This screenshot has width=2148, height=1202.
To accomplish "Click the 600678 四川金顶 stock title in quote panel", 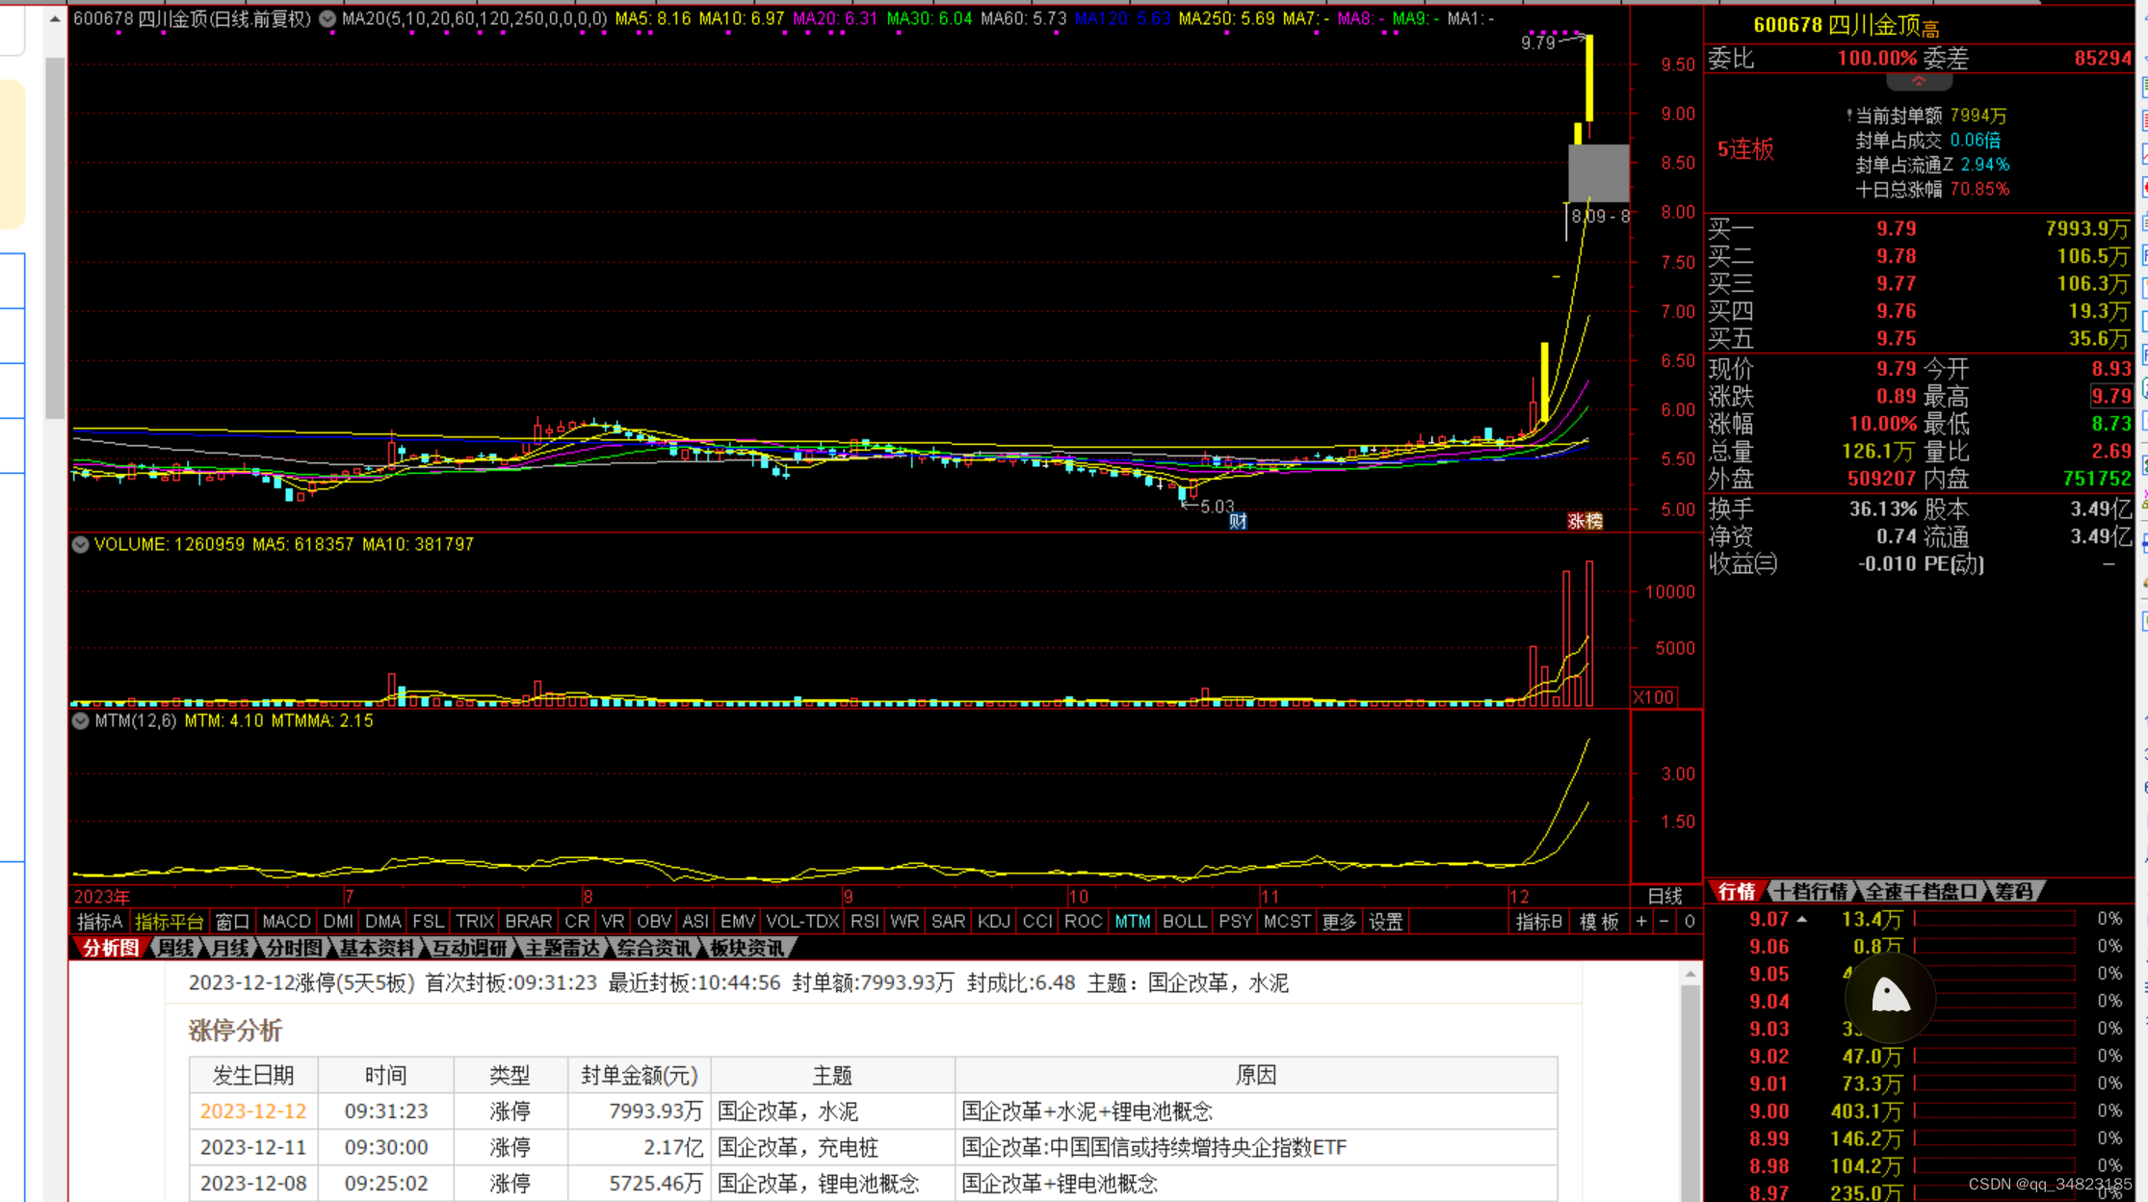I will tap(1845, 25).
